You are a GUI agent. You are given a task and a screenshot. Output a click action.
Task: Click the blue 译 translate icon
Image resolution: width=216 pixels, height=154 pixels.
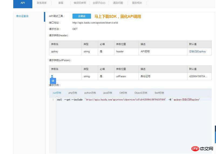click(53, 81)
